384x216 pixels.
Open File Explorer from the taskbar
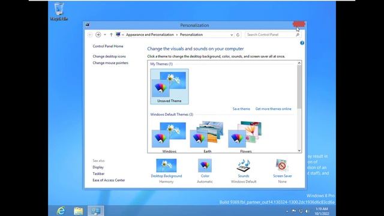coord(79,211)
